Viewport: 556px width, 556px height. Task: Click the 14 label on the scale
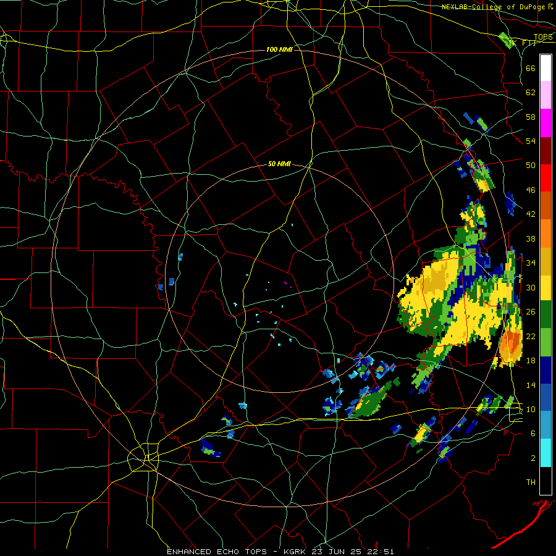pyautogui.click(x=531, y=385)
